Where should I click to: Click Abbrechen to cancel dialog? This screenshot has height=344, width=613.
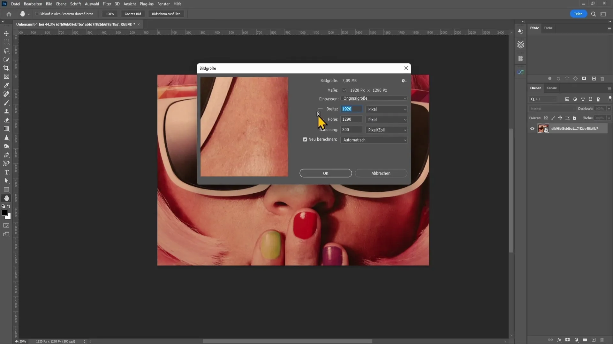click(381, 173)
